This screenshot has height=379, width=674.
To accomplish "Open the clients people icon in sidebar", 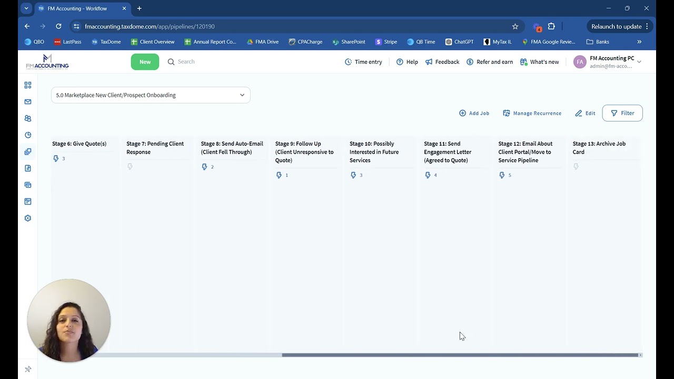I will click(28, 118).
